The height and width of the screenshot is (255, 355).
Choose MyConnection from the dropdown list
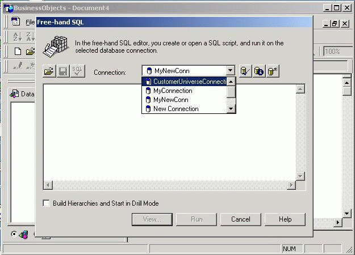coord(184,91)
